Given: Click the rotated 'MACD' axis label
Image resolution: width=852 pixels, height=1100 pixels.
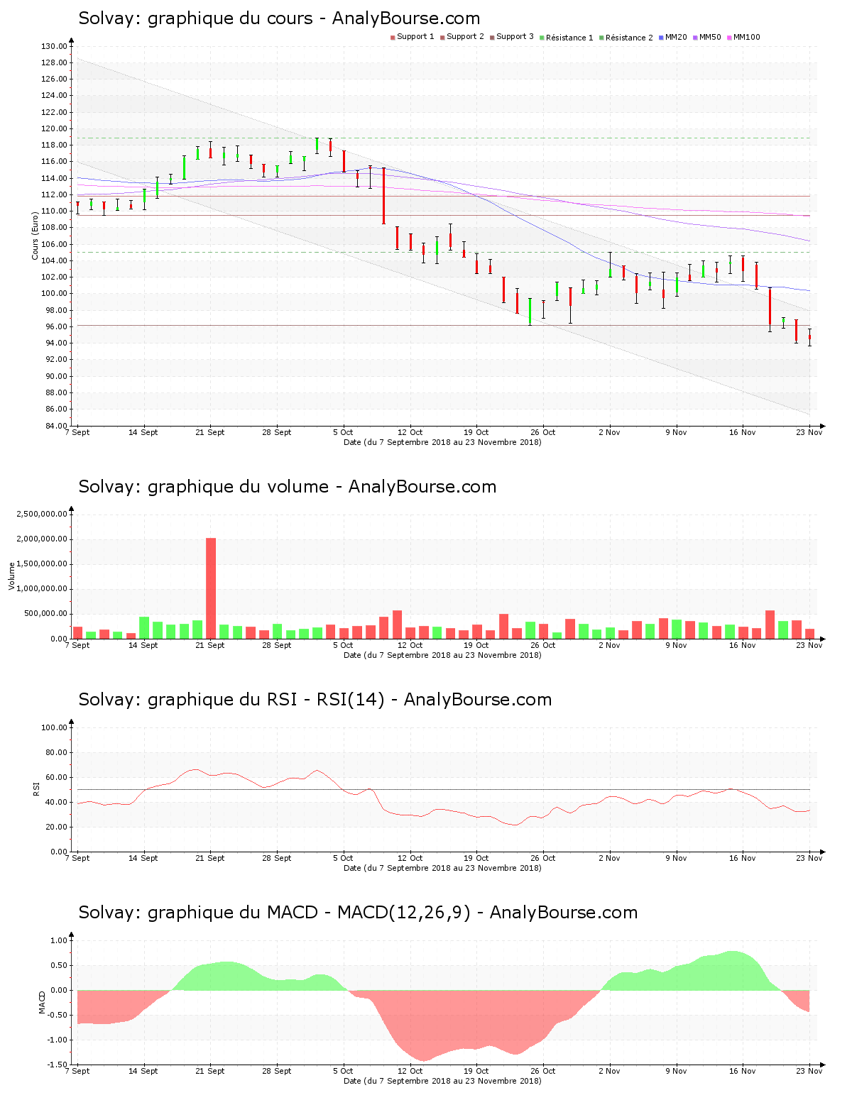Looking at the screenshot, I should coord(42,1002).
